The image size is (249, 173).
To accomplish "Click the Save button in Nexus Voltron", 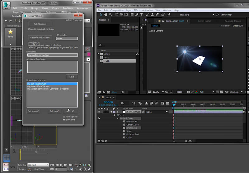I will click(x=72, y=77).
